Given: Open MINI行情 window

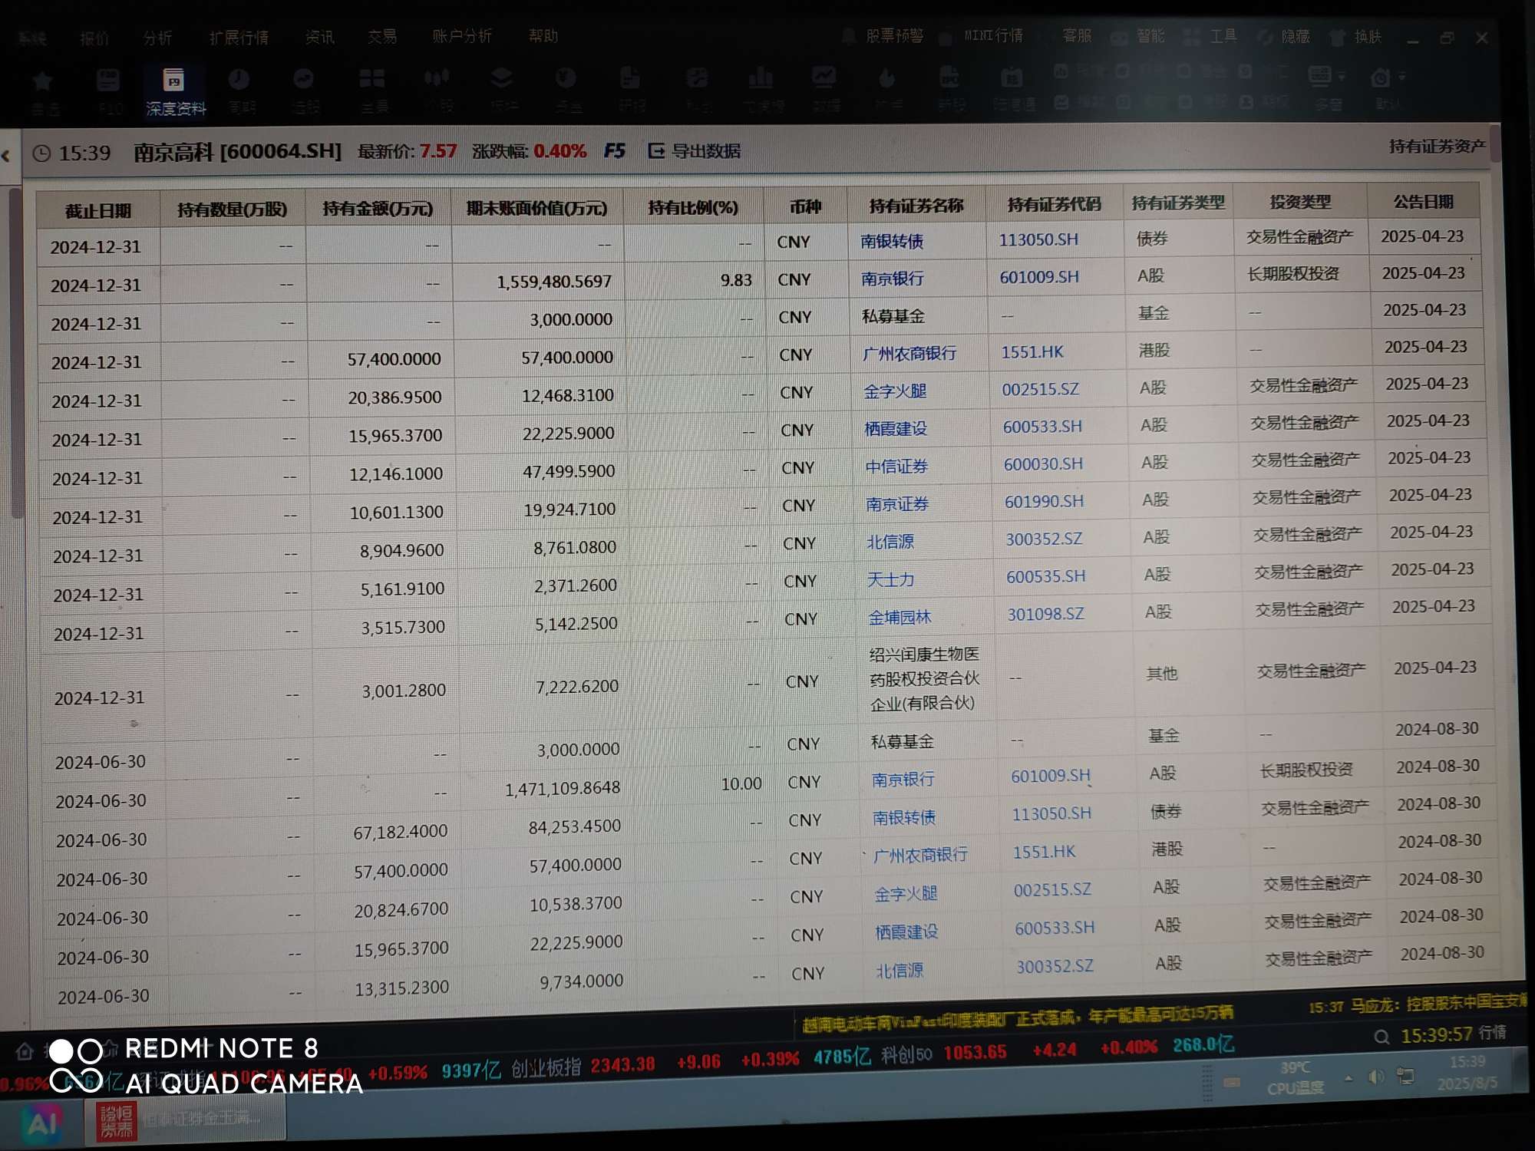Looking at the screenshot, I should [993, 35].
